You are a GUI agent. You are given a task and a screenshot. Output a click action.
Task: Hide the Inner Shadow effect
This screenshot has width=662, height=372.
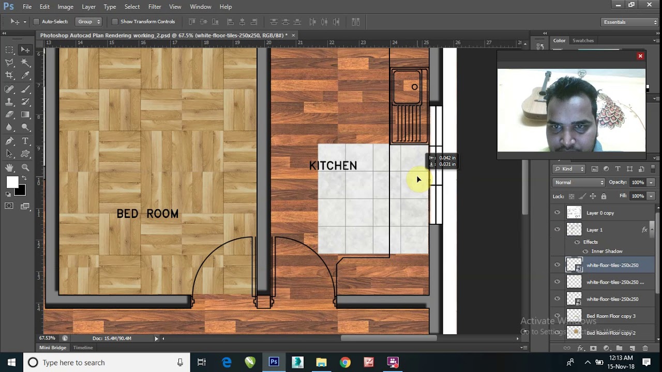click(585, 251)
